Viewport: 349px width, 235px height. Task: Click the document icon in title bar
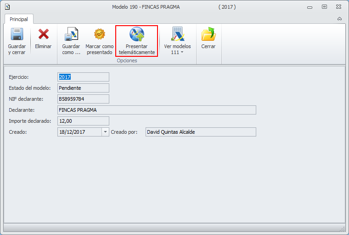click(x=7, y=7)
